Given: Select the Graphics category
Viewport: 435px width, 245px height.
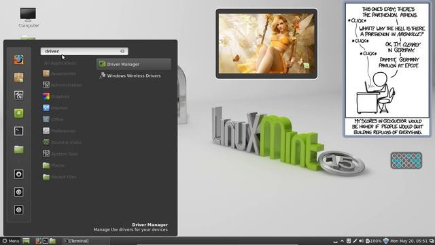Looking at the screenshot, I should point(56,97).
